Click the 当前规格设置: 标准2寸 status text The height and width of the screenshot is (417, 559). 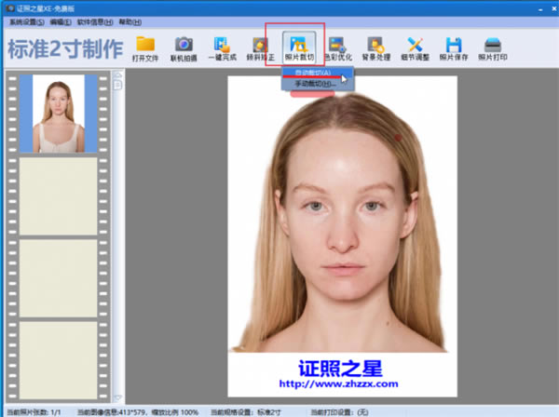coord(246,412)
